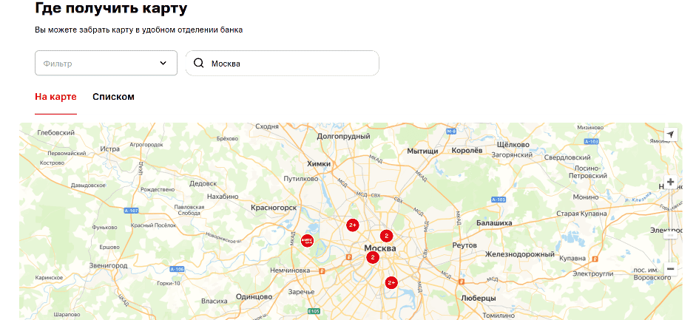Open the 2 cluster directly above Москва label

(x=385, y=236)
